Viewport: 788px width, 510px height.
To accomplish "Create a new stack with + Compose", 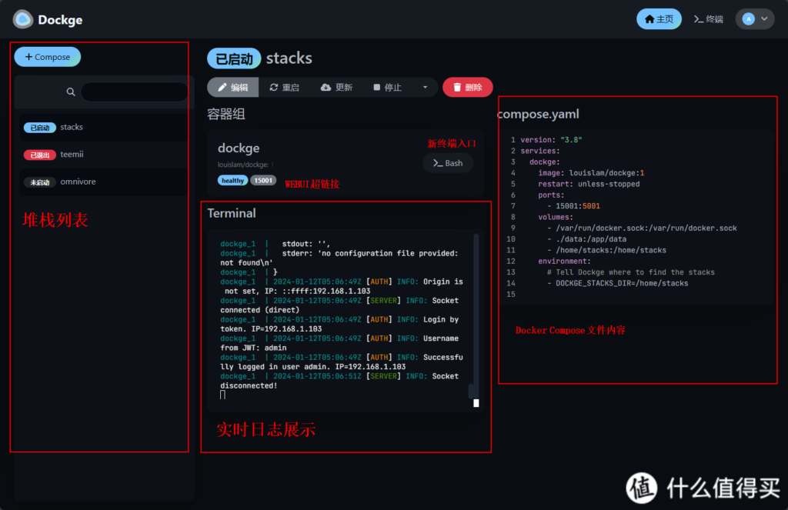I will click(47, 57).
